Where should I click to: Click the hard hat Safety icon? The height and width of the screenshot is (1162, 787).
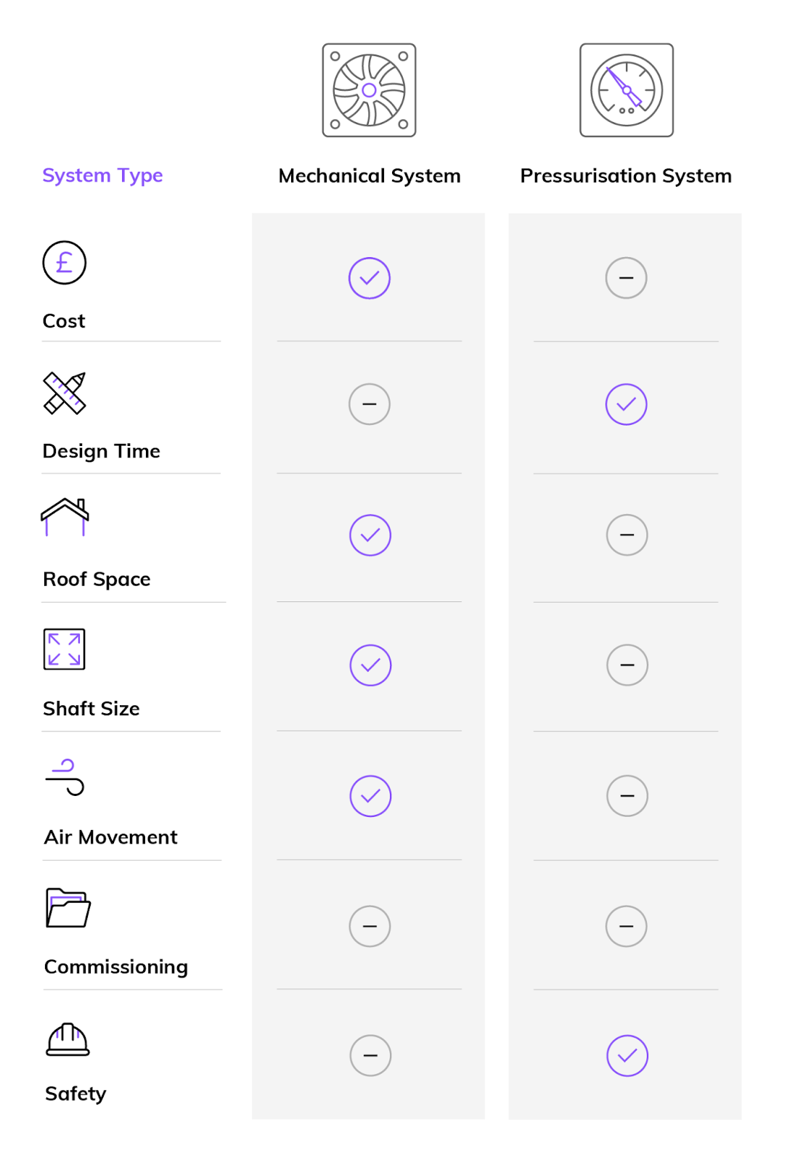(68, 1039)
